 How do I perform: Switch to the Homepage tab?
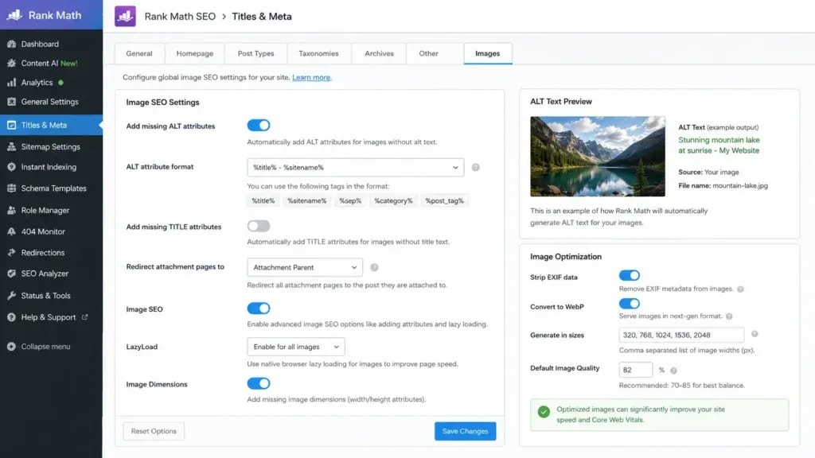pyautogui.click(x=195, y=53)
